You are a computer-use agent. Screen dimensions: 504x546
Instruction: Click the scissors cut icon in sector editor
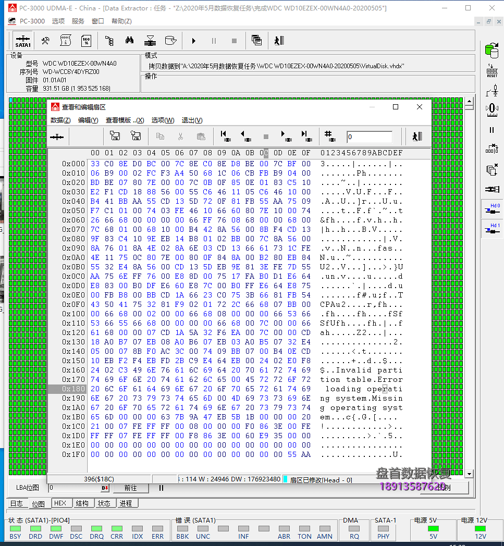coord(180,136)
